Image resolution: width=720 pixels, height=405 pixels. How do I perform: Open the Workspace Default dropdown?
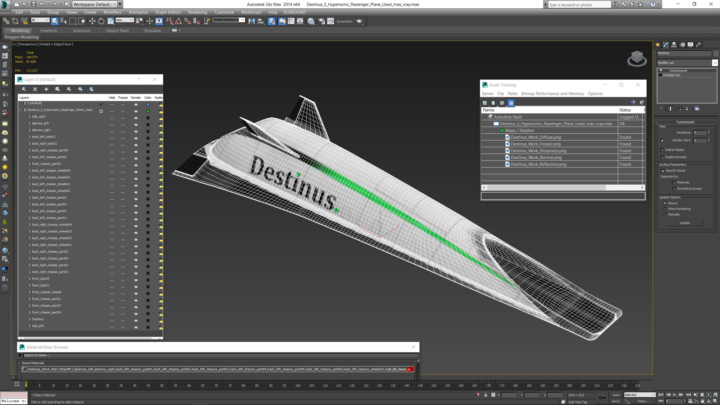[94, 4]
